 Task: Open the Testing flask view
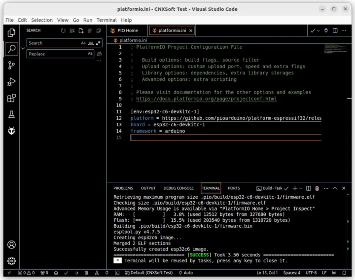coord(11,114)
